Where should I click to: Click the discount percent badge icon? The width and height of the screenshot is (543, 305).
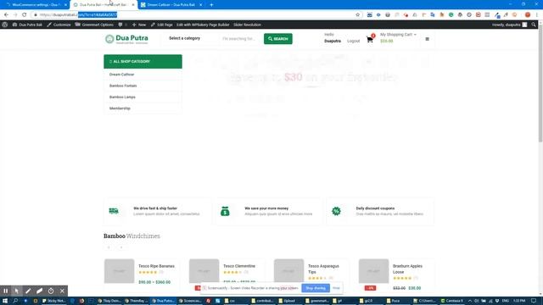pyautogui.click(x=336, y=211)
